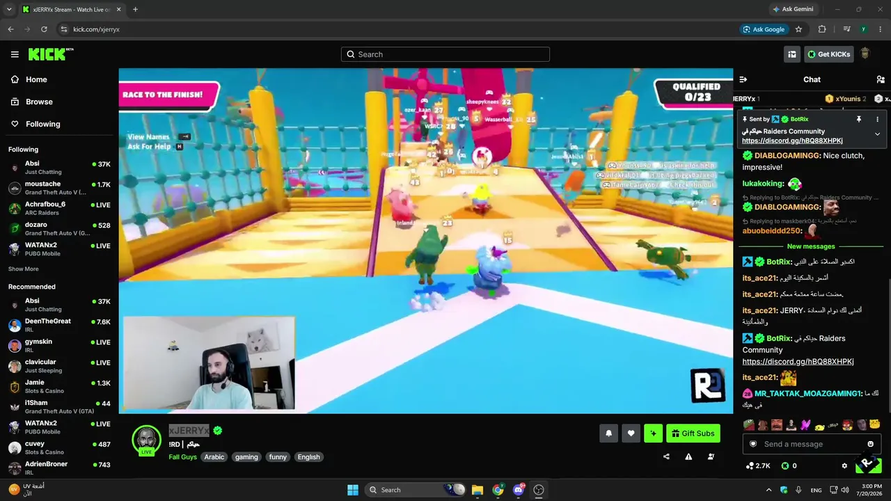
Task: Click the Ask Gemini button
Action: point(793,9)
